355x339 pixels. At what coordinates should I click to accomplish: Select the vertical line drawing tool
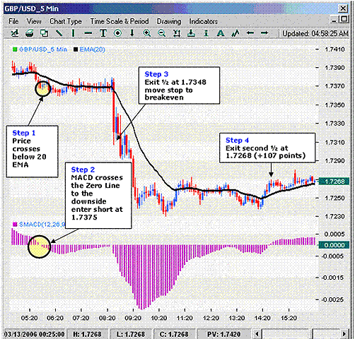click(x=74, y=33)
